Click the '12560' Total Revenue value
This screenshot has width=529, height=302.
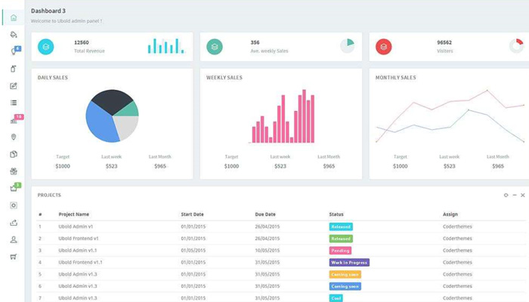82,42
